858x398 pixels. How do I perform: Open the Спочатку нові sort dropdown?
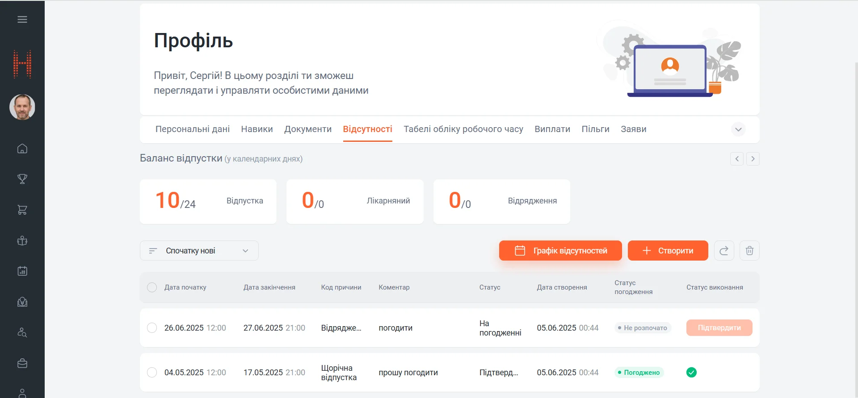point(199,251)
